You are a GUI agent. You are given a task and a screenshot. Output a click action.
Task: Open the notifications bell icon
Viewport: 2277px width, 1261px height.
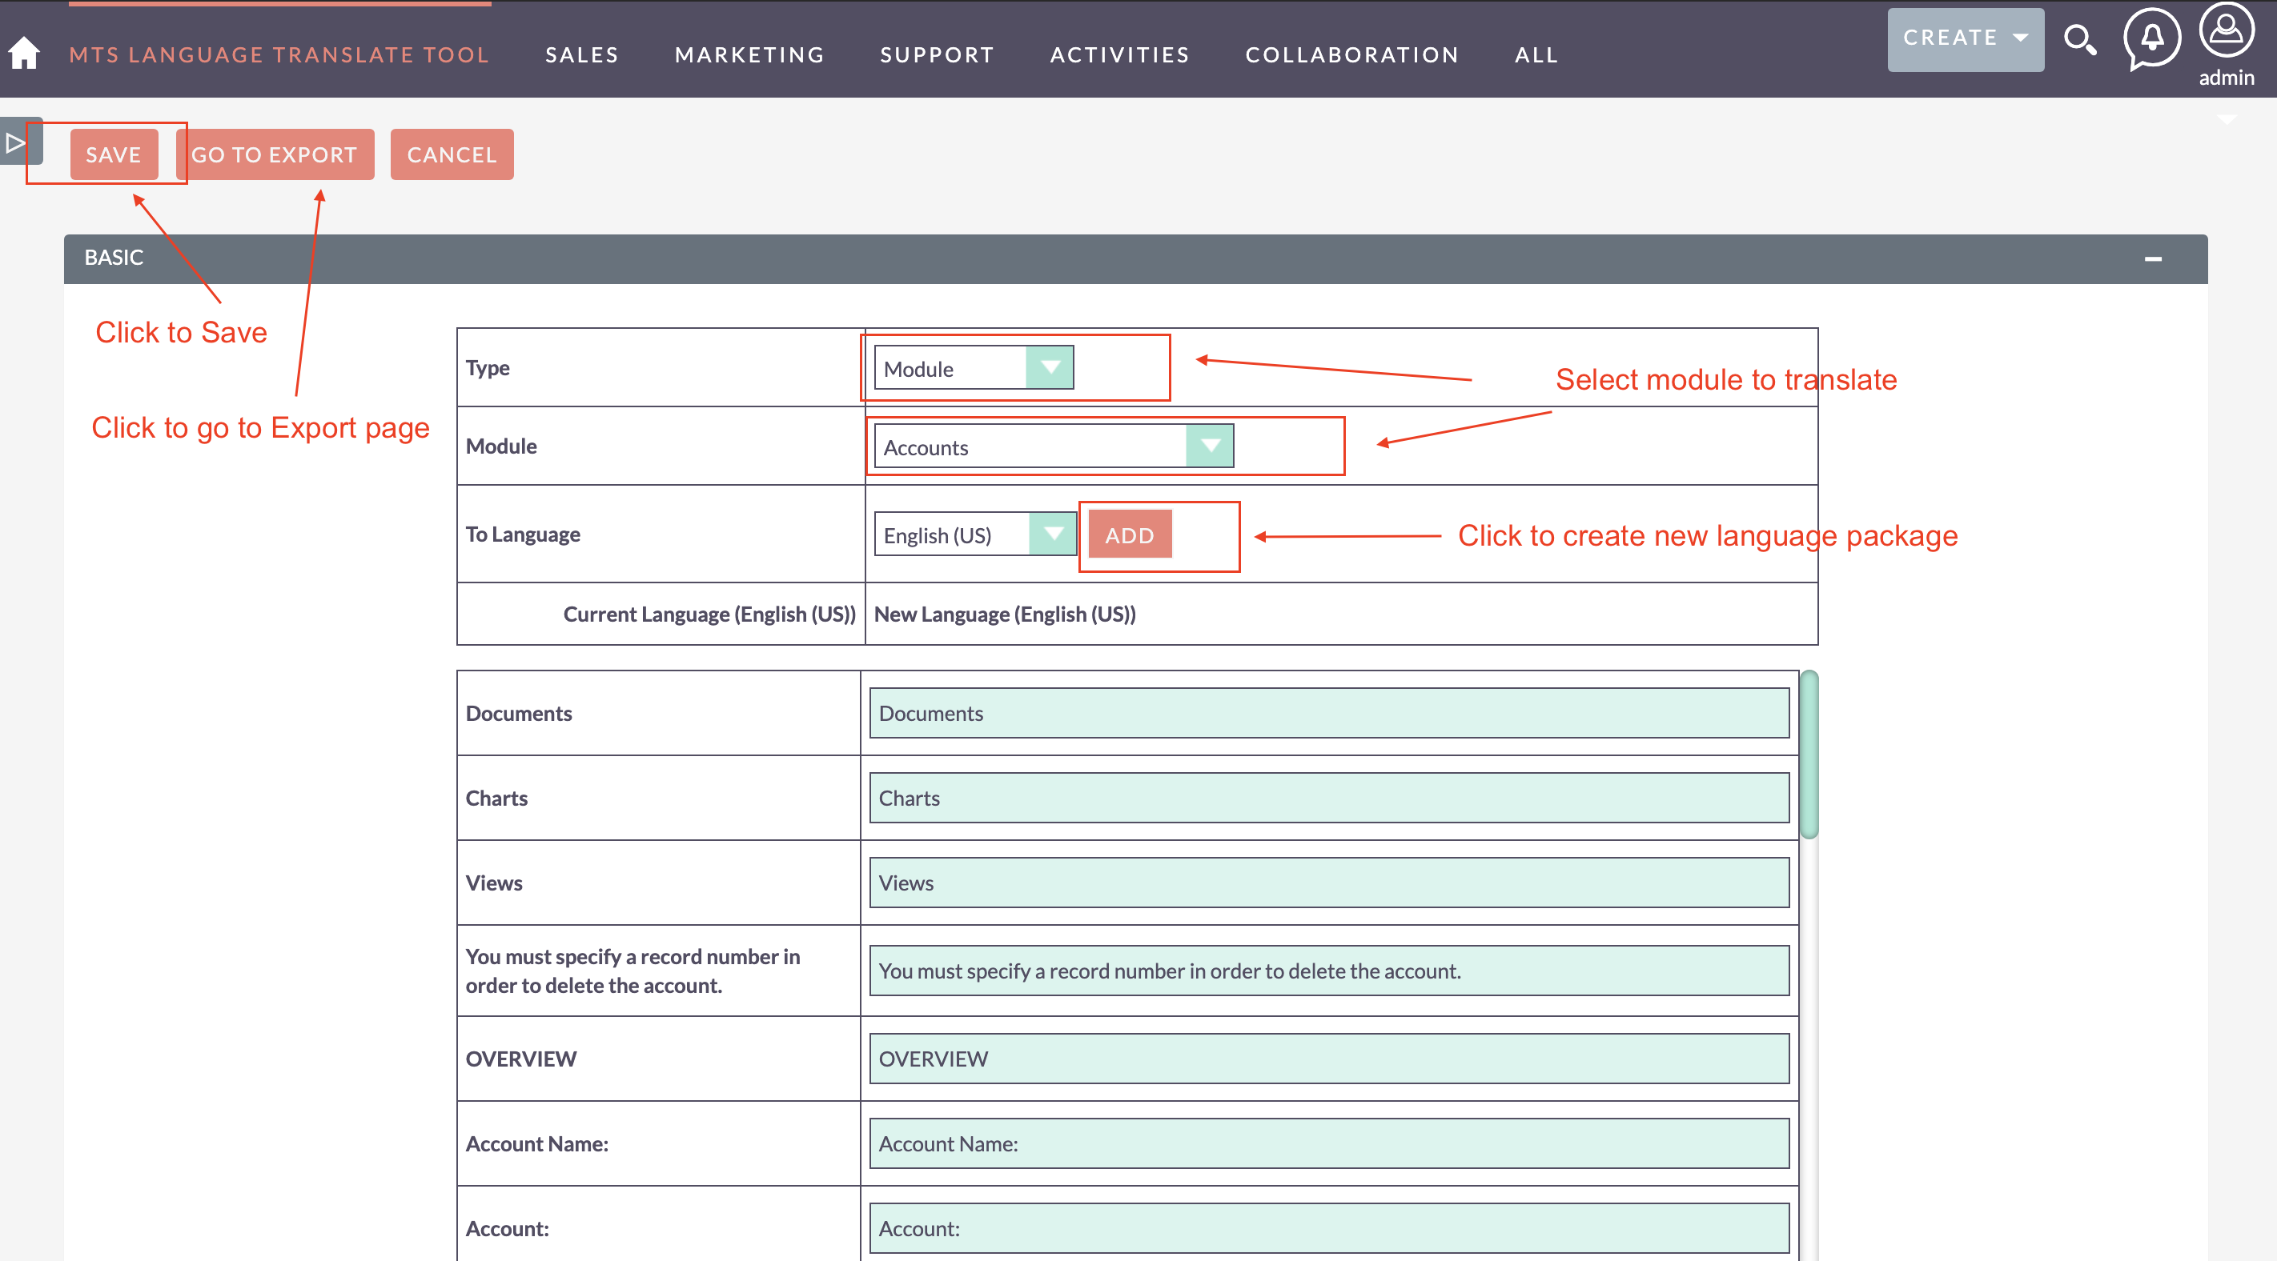tap(2151, 38)
